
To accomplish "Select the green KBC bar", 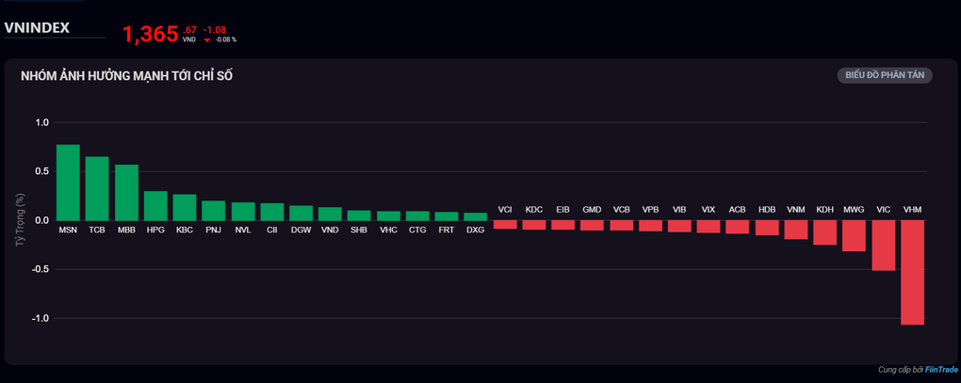I will [x=185, y=207].
